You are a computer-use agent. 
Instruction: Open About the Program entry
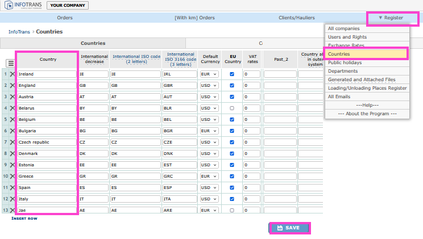367,114
